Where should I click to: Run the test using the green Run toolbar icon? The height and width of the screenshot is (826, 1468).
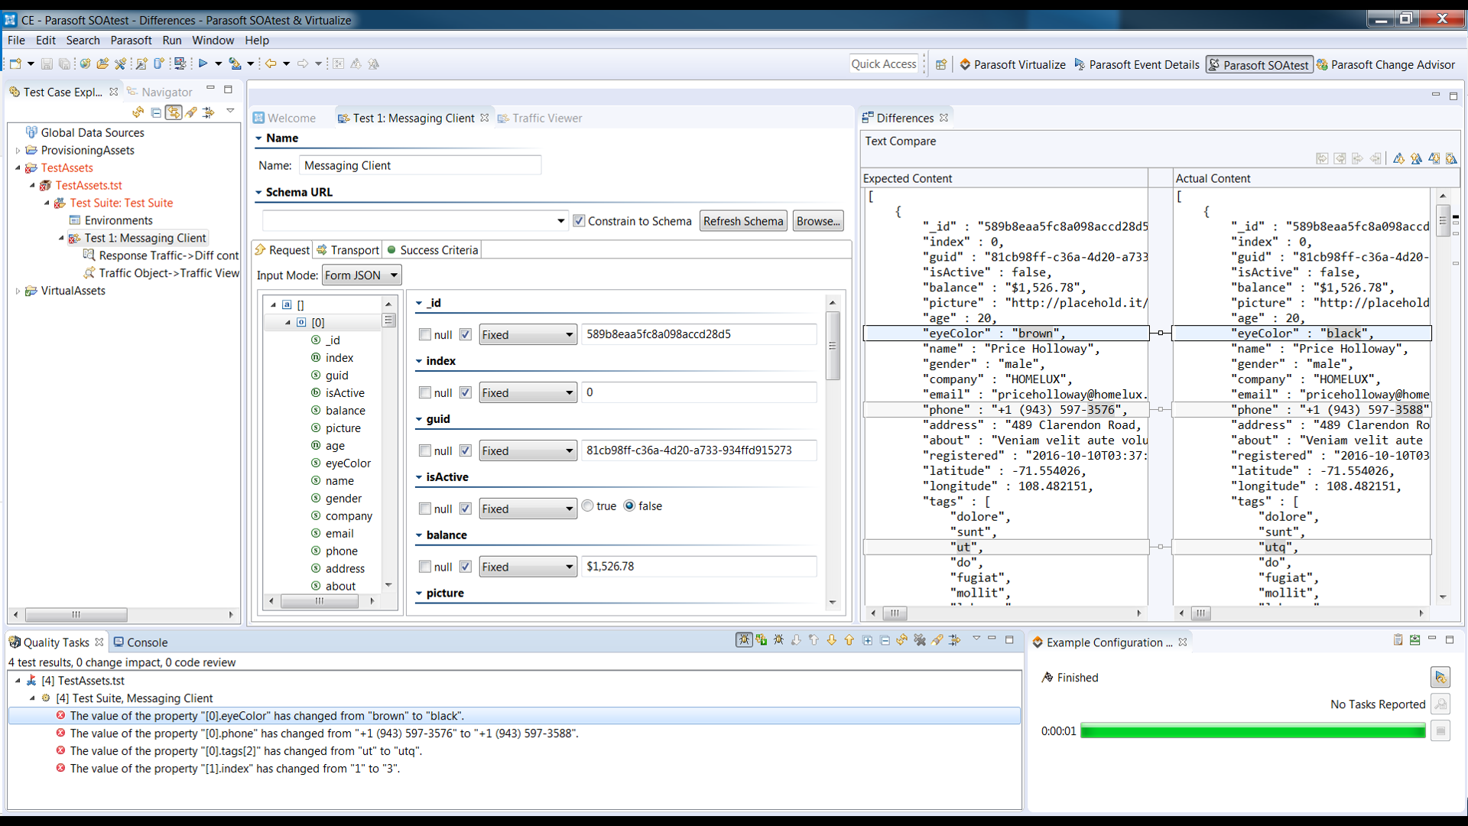(203, 63)
